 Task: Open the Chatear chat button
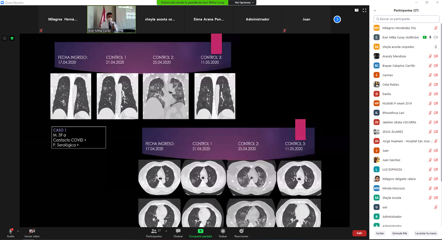pos(178,233)
